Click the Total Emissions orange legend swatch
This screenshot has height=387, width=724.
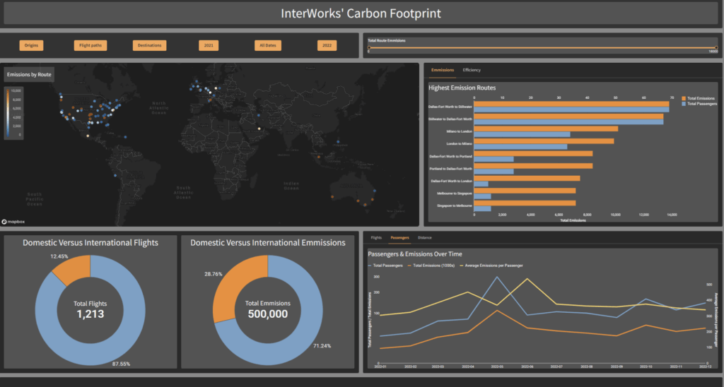point(684,98)
